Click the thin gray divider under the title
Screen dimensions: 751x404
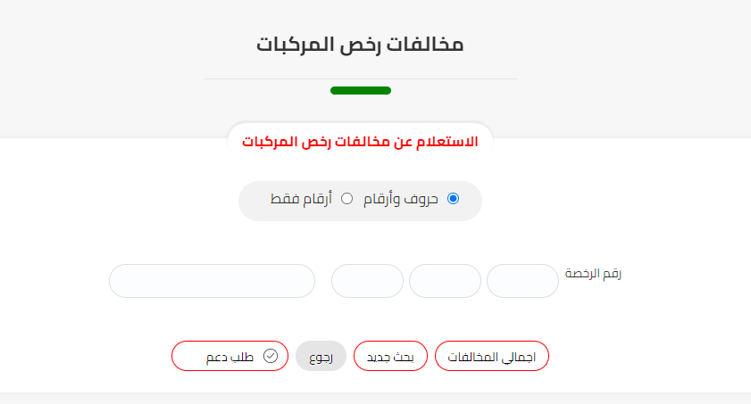tap(268, 79)
